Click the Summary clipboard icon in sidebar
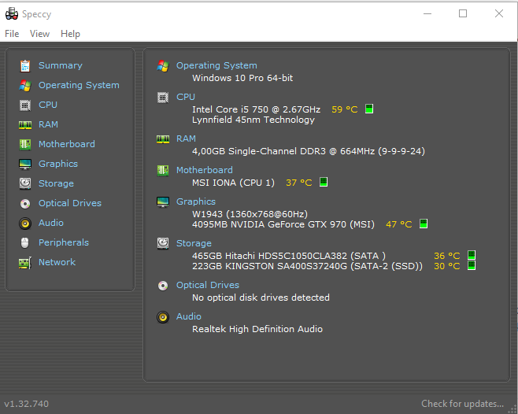The width and height of the screenshot is (518, 414). click(25, 66)
